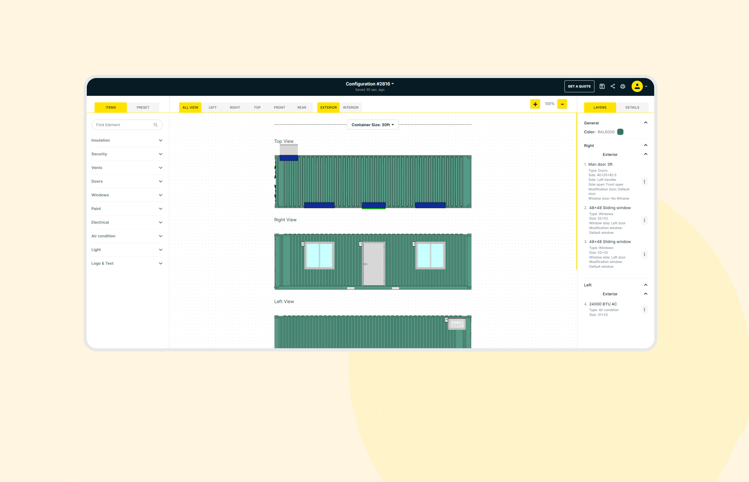
Task: Click the Man door 3ft layer title
Action: click(x=600, y=164)
